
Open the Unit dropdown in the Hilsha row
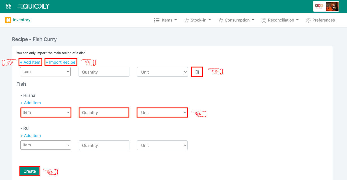tap(162, 112)
